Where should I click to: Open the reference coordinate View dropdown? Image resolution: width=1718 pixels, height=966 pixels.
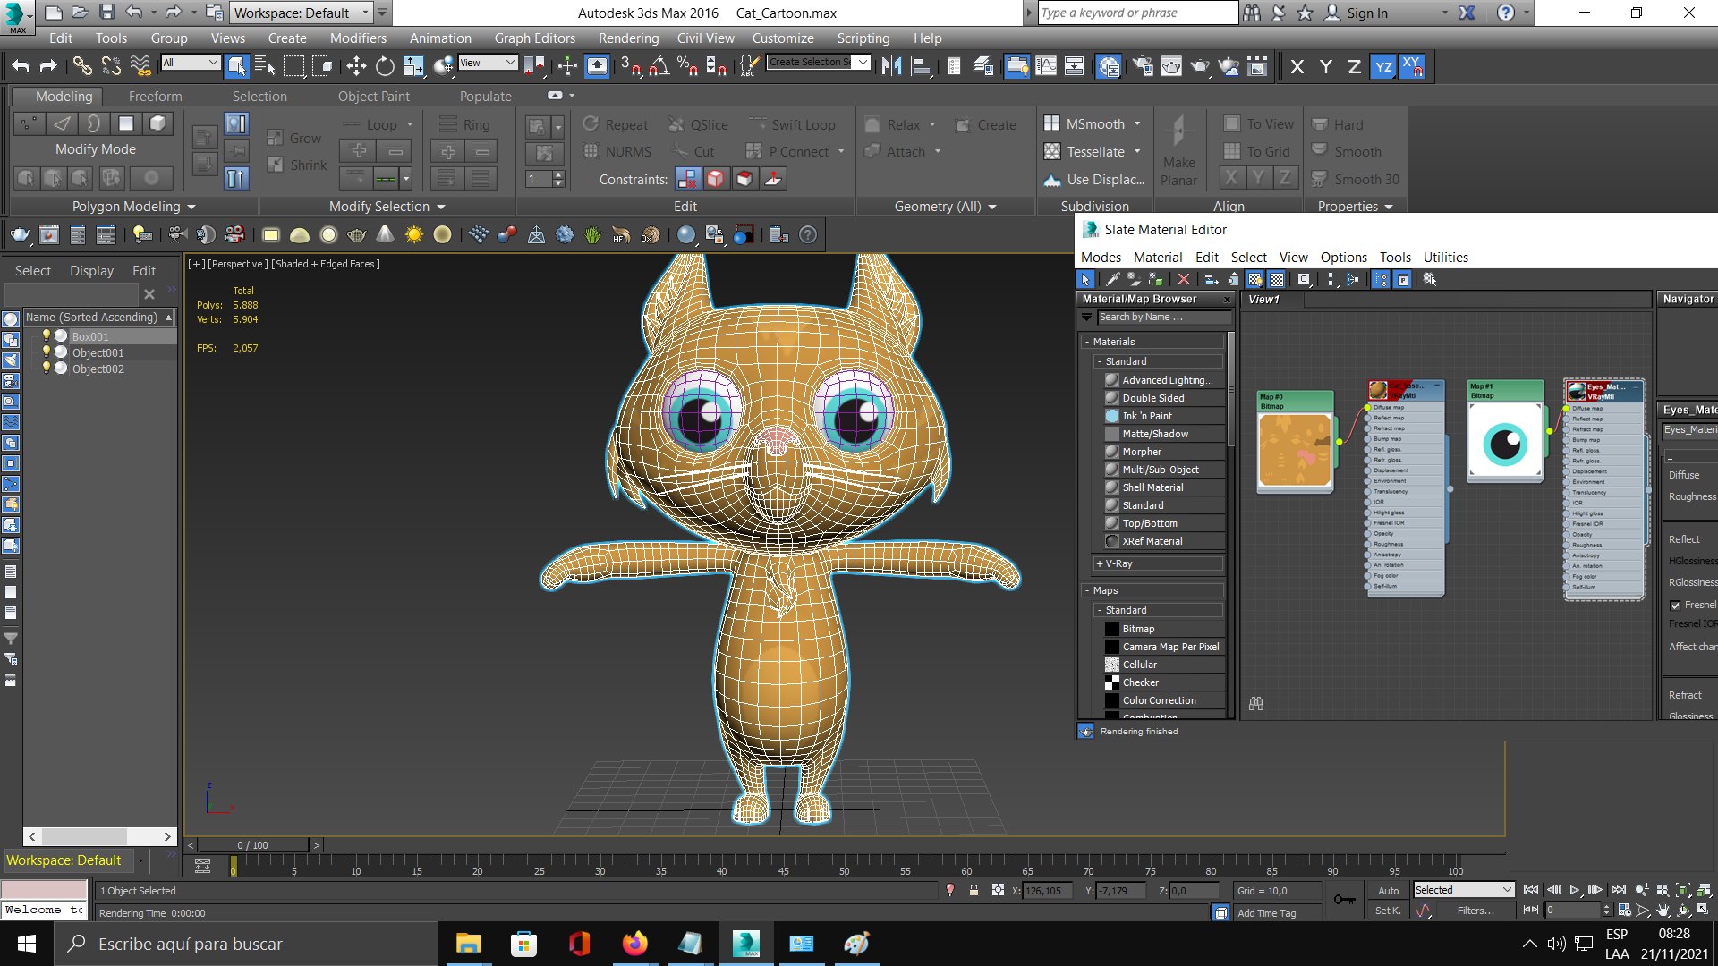[x=488, y=62]
